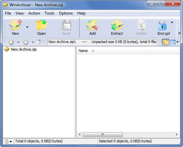Viewport: 183px width, 147px height.
Task: Open the back history dropdown arrow
Action: (18, 42)
